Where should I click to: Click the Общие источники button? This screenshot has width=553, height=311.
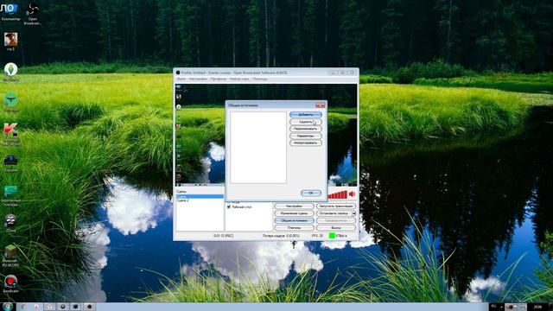(294, 220)
